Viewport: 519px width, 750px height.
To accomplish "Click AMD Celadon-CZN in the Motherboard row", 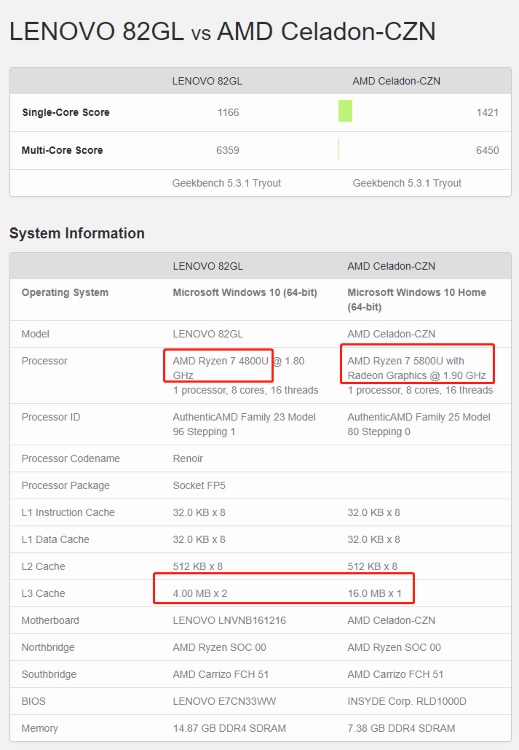I will tap(391, 621).
